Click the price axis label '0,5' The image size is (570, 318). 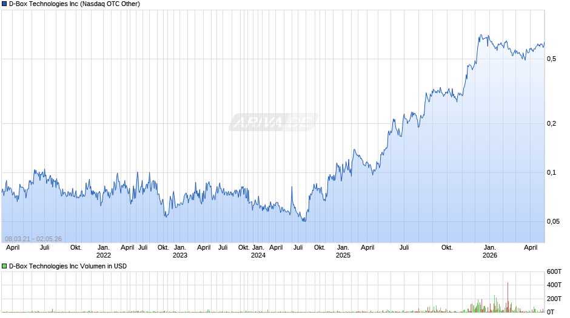(x=551, y=59)
